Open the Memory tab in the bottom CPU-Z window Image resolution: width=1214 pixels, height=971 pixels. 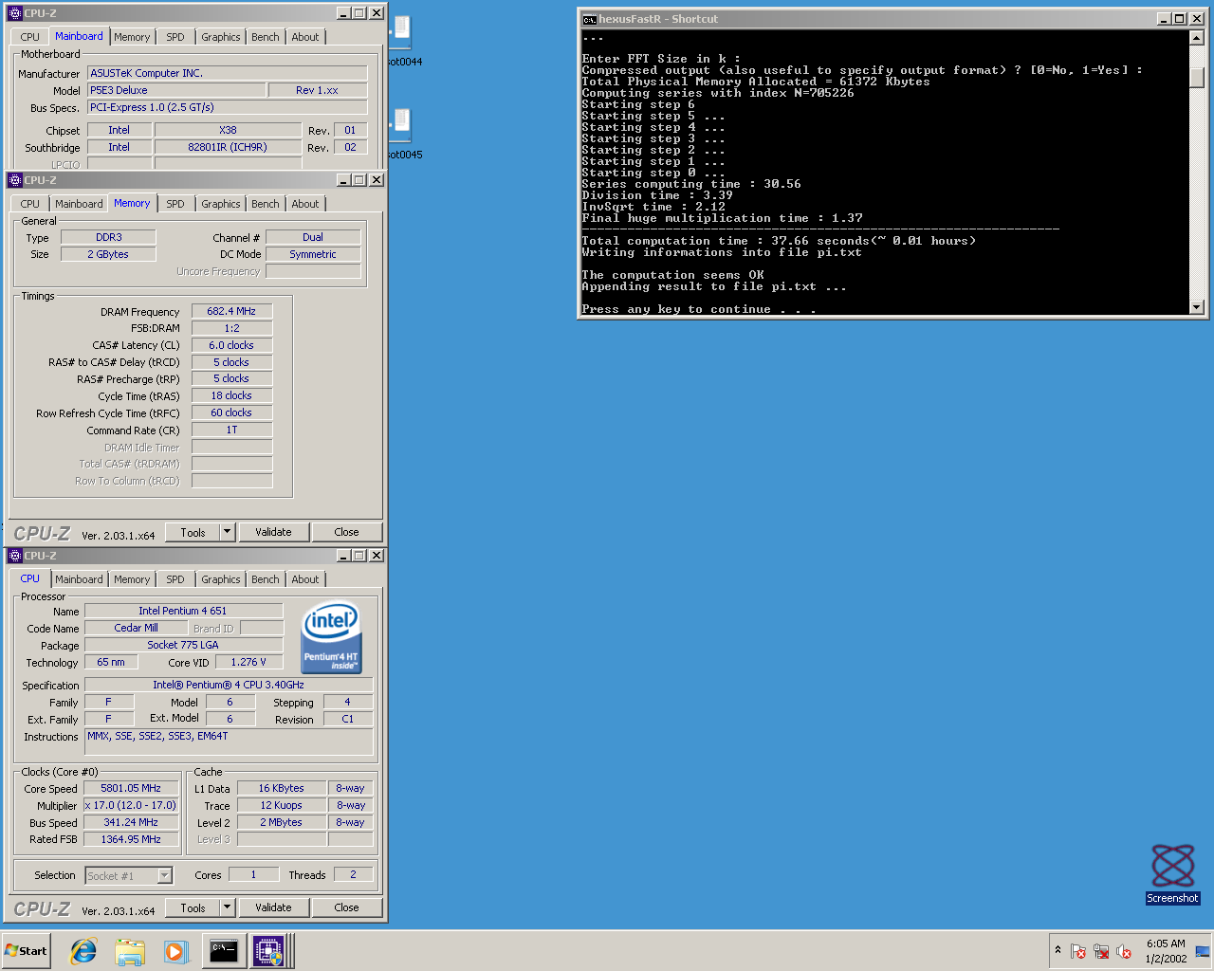point(132,579)
